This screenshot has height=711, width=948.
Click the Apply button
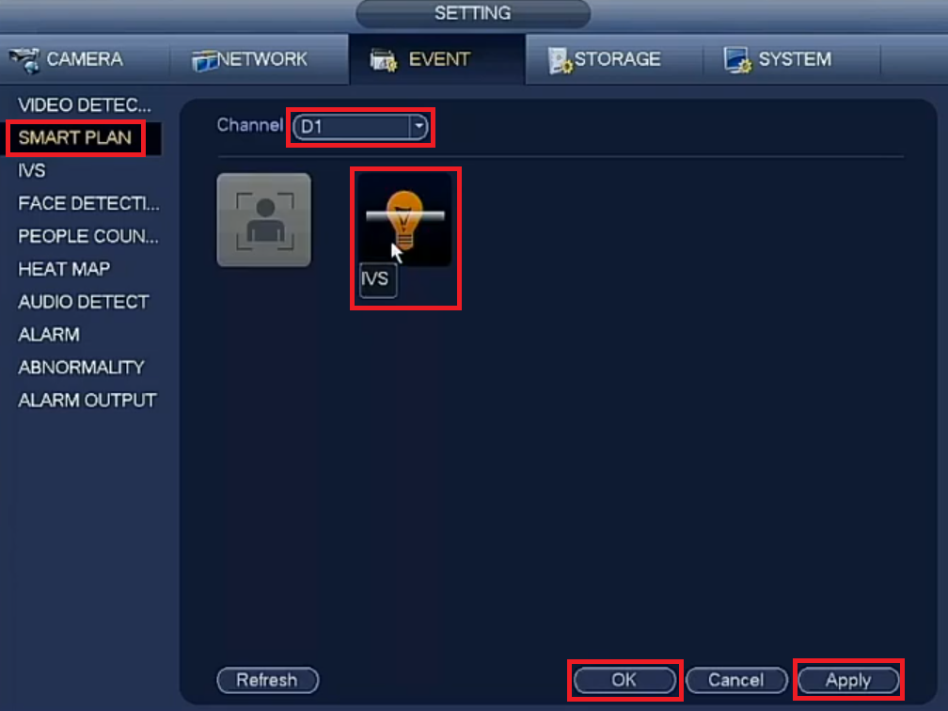[x=848, y=680]
